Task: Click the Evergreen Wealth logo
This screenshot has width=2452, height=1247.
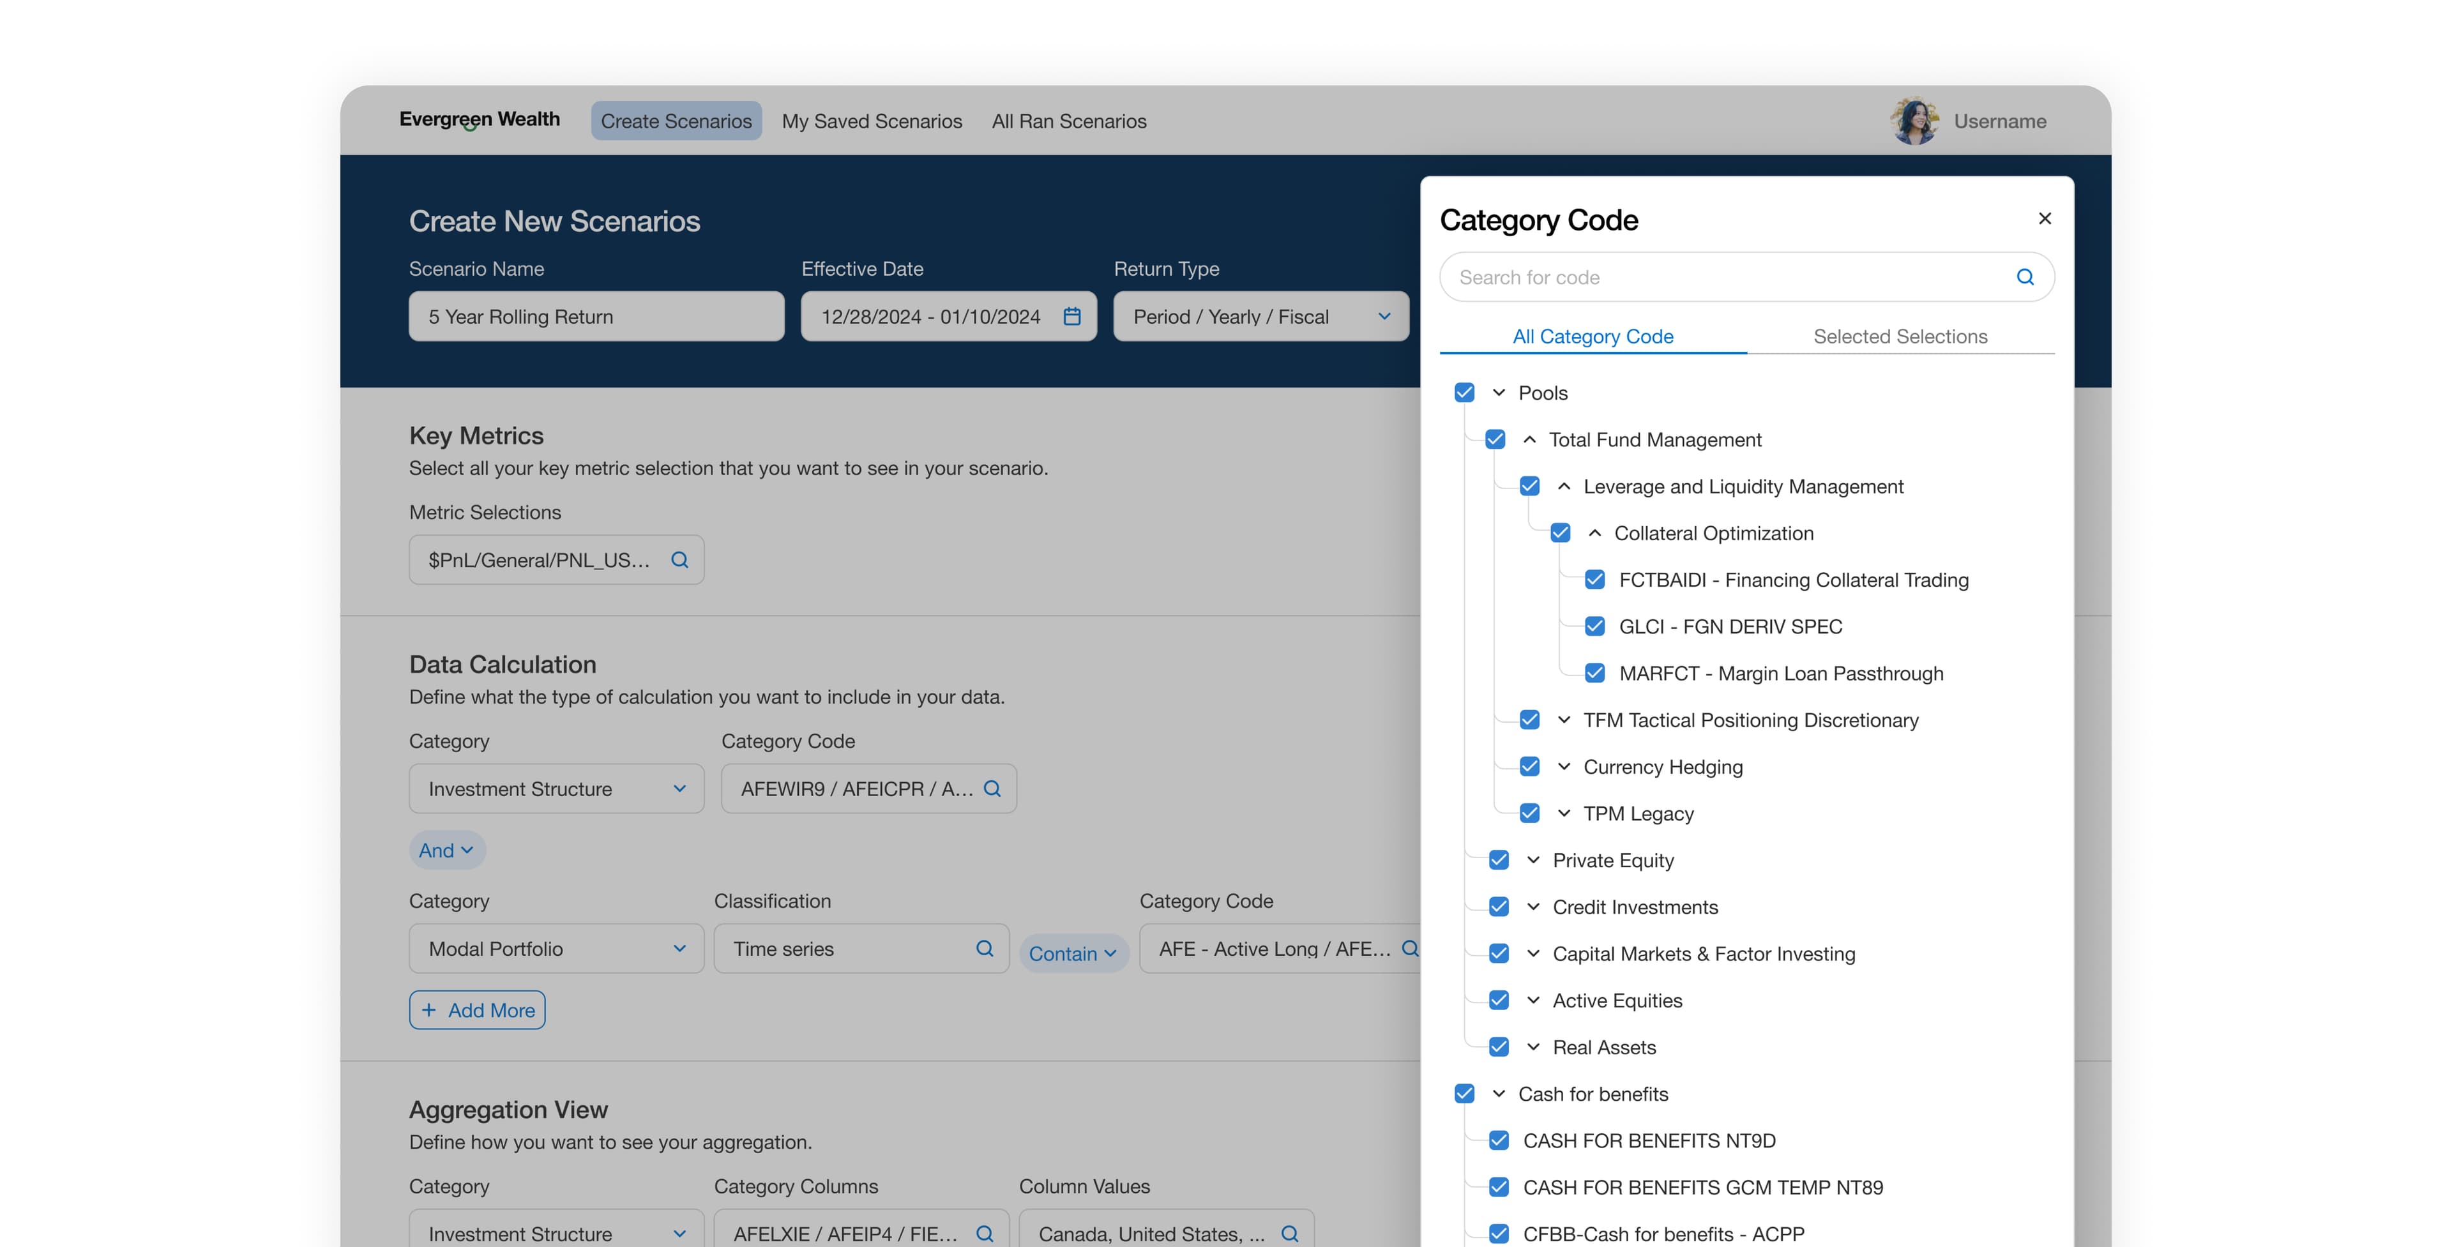Action: (x=480, y=120)
